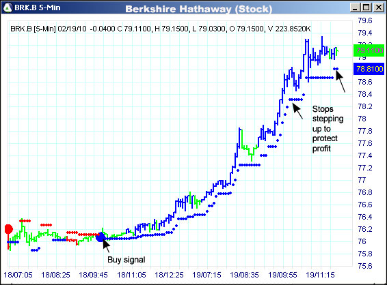Click the blue buy signal marker

coord(101,237)
